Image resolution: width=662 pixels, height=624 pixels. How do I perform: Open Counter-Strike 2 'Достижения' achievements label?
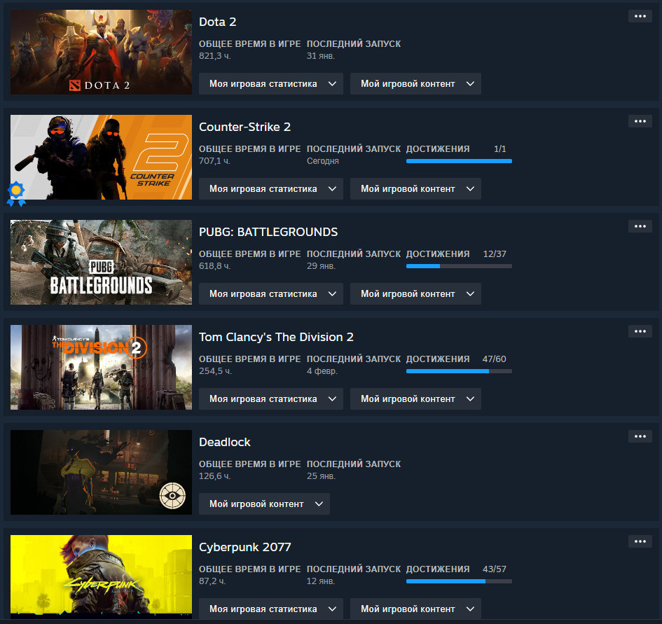point(438,149)
